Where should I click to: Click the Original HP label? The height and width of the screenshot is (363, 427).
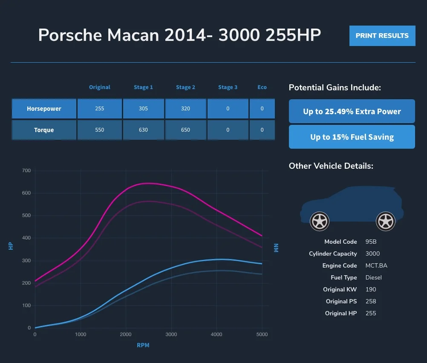coord(340,313)
